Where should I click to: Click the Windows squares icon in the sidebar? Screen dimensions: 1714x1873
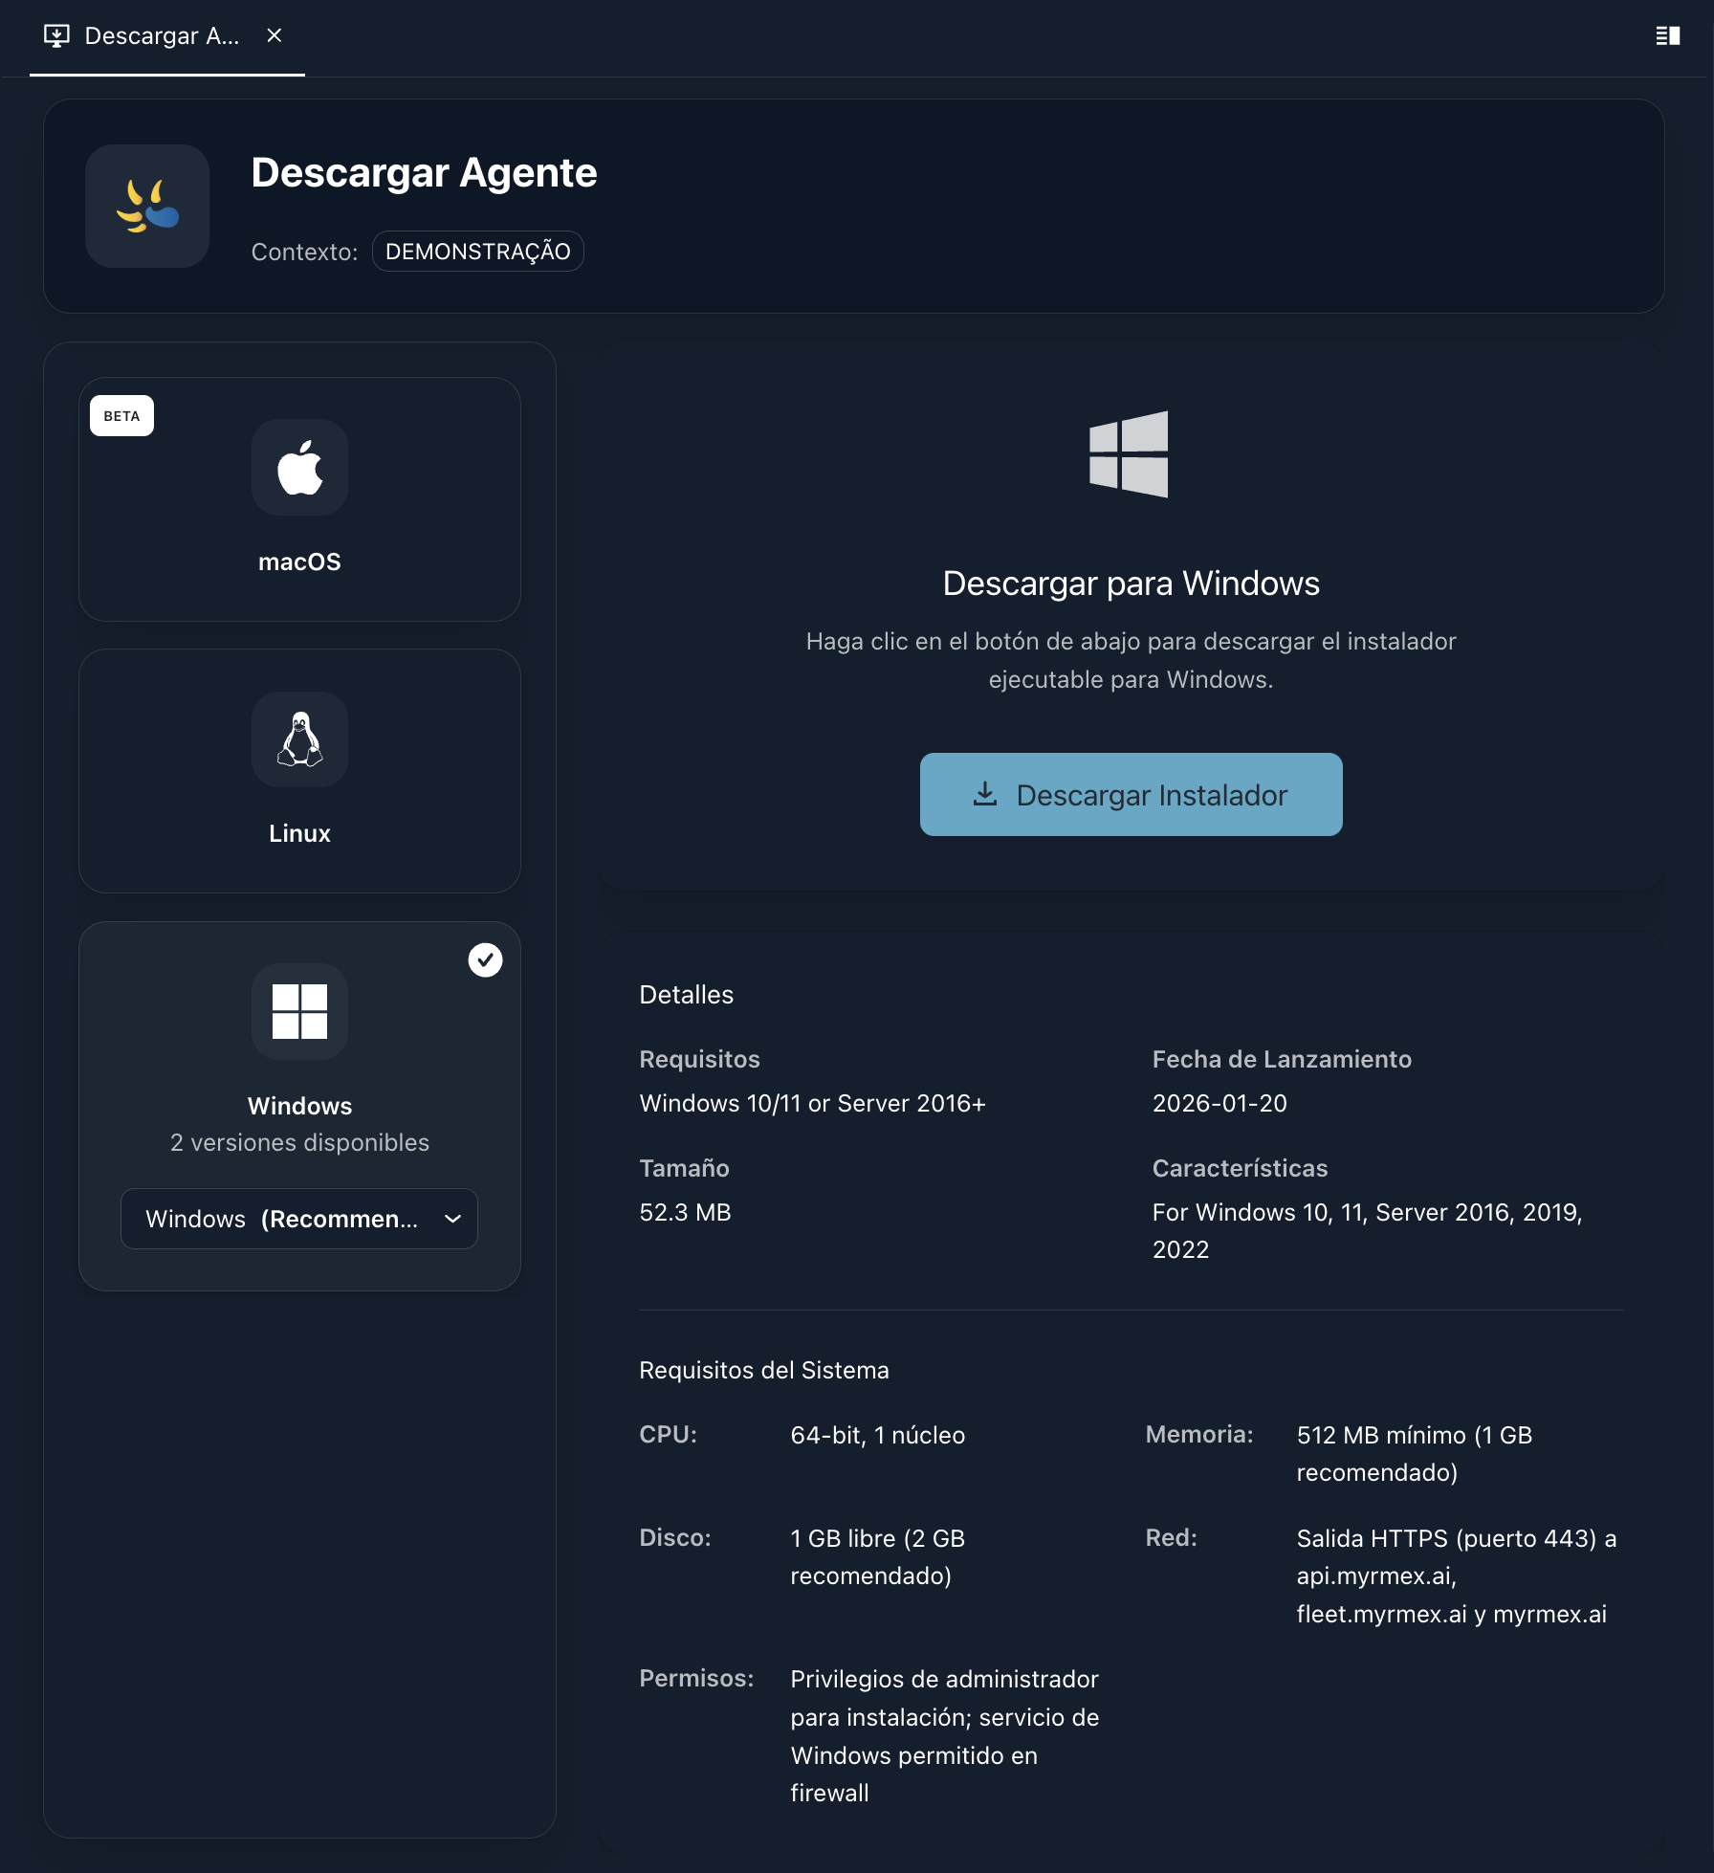(299, 1012)
